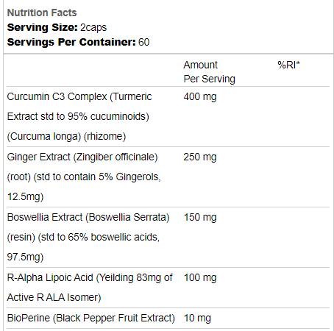This screenshot has height=331, width=334.
Task: Click the %RI* column header
Action: tap(288, 65)
